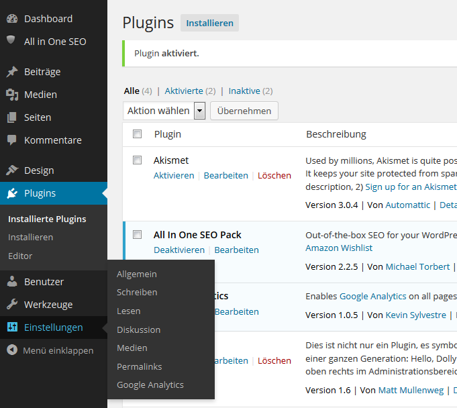
Task: Click Bearbeiten under All In One SEO Pack
Action: click(237, 250)
